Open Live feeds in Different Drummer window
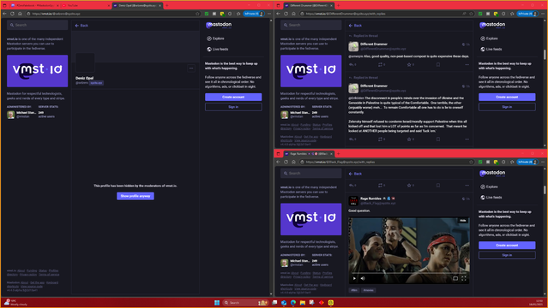This screenshot has height=308, width=548. pos(491,49)
